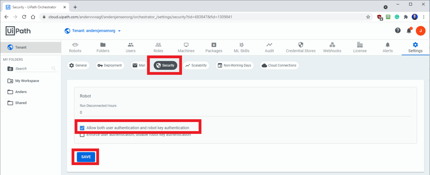This screenshot has width=430, height=175.
Task: Open the Robots section icon
Action: (75, 47)
